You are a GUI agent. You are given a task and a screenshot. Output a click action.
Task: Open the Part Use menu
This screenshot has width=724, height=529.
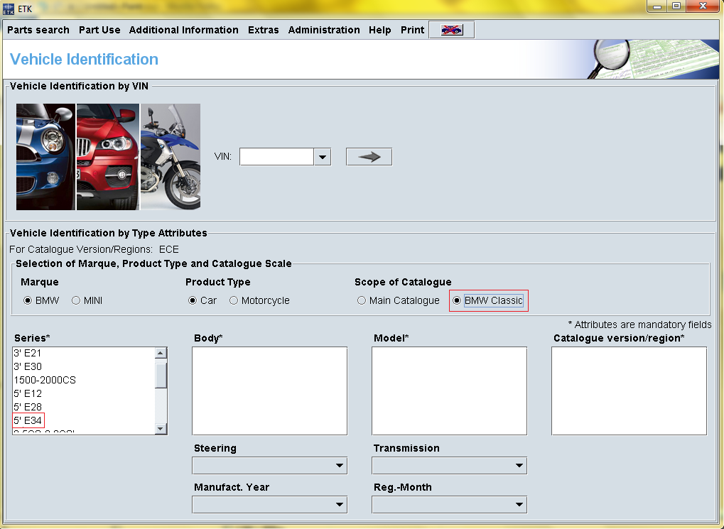coord(99,30)
